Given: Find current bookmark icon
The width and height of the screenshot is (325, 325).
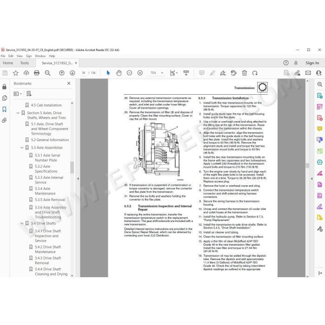Looking at the screenshot, I should [29, 94].
